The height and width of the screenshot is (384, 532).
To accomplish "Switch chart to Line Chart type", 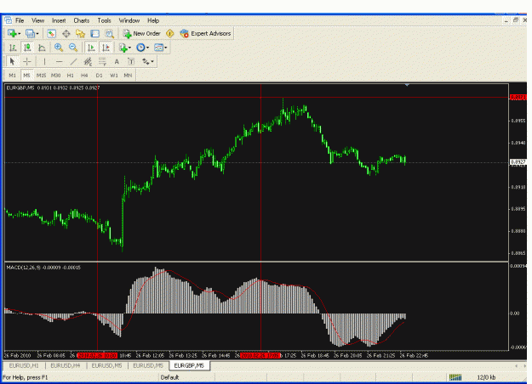I will [42, 48].
